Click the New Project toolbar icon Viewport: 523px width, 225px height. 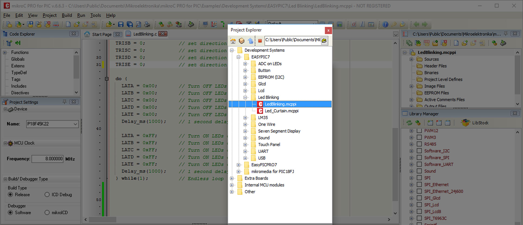pos(9,24)
